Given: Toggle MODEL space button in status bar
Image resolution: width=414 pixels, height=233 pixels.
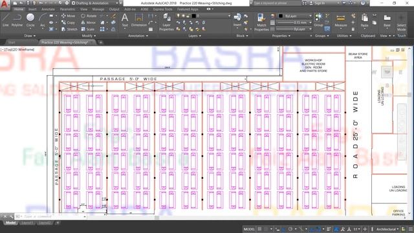Looking at the screenshot, I should tap(249, 229).
